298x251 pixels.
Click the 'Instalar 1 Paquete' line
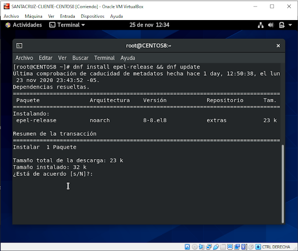tap(44, 147)
